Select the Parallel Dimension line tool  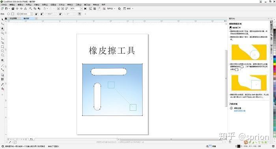2,65
